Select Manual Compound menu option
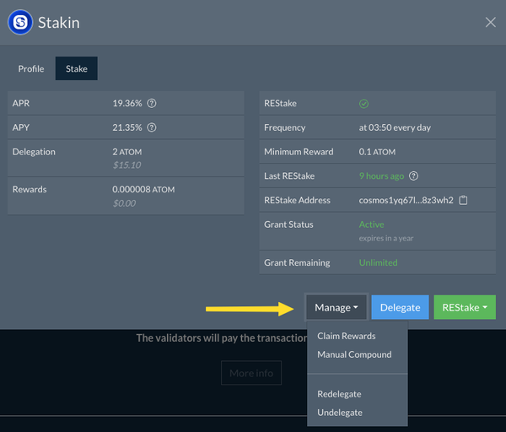The width and height of the screenshot is (506, 432). (x=354, y=354)
